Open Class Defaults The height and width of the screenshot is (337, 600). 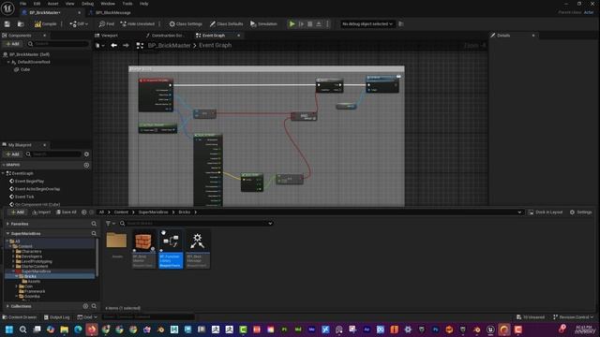(x=226, y=24)
